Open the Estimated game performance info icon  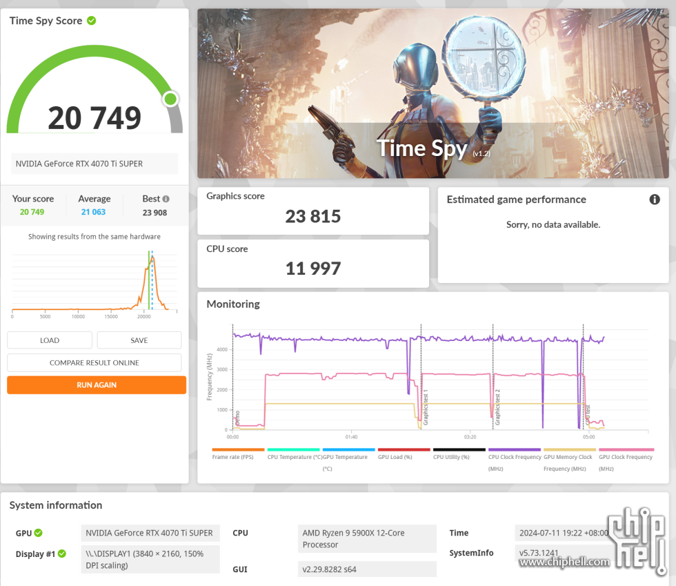tap(655, 199)
